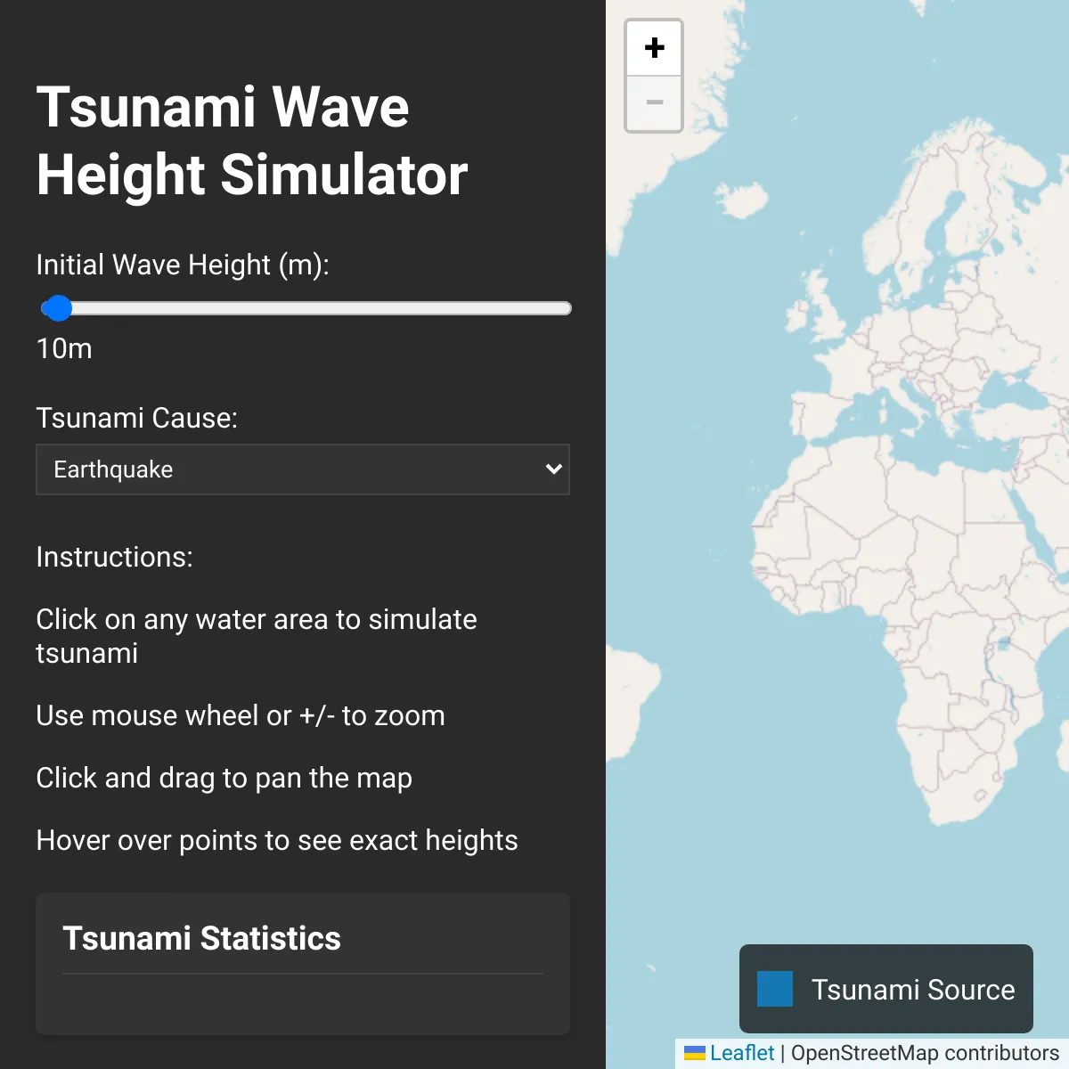1069x1069 pixels.
Task: Click the OpenStreetMap contributors attribution text
Action: pos(925,1053)
